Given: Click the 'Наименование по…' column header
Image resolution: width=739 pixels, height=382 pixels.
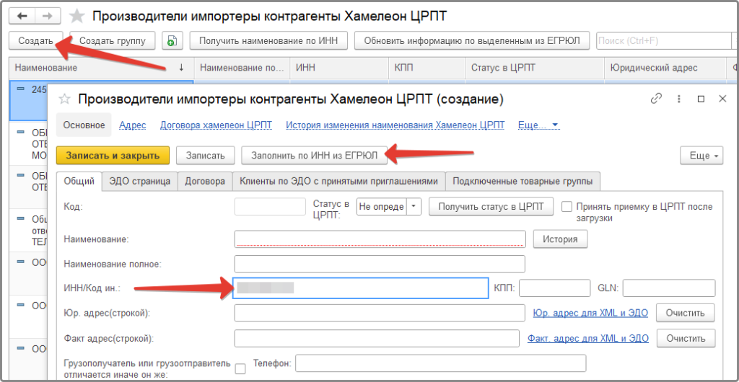Looking at the screenshot, I should point(242,68).
